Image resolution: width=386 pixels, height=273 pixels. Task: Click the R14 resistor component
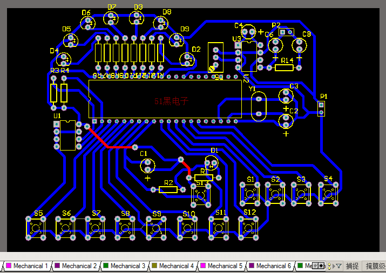[283, 68]
